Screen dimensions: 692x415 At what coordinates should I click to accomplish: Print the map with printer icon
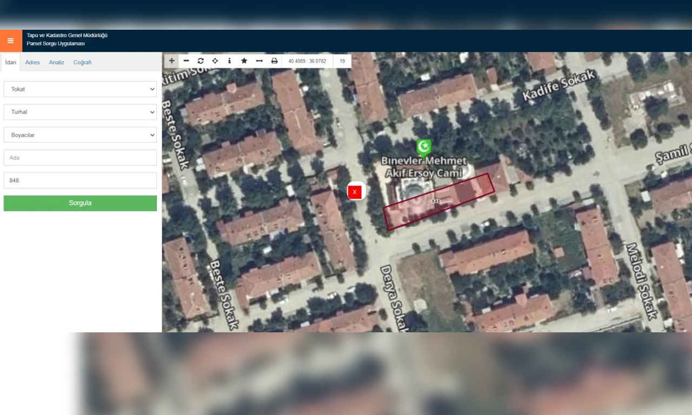[274, 61]
